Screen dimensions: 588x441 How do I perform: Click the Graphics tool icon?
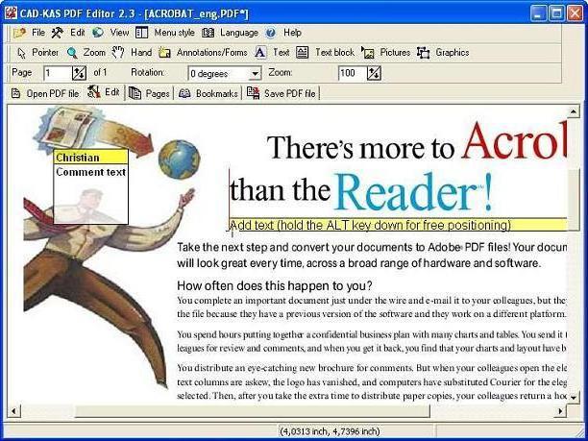[423, 53]
